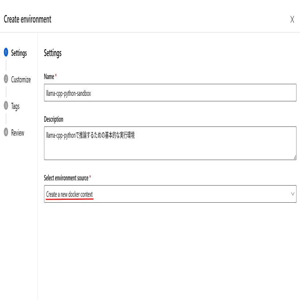Grab the Description resize handle corner
Screen dimensions: 300x300
(x=295, y=157)
